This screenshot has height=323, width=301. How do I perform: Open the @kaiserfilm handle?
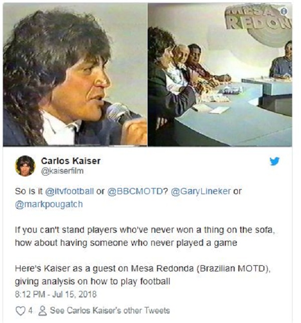pos(62,171)
